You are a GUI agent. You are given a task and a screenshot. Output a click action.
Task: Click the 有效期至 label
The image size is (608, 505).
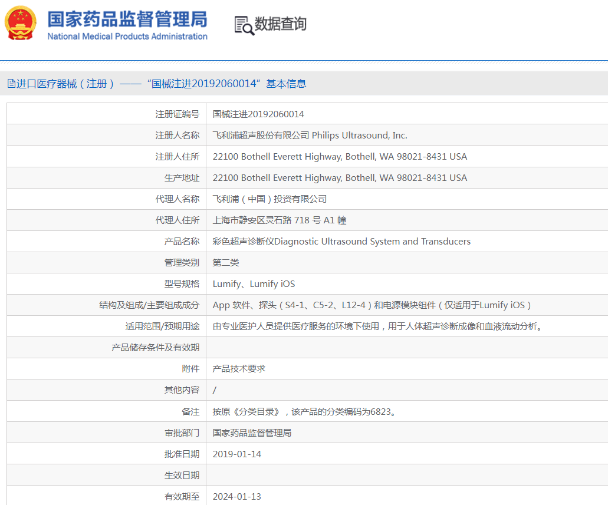(182, 497)
